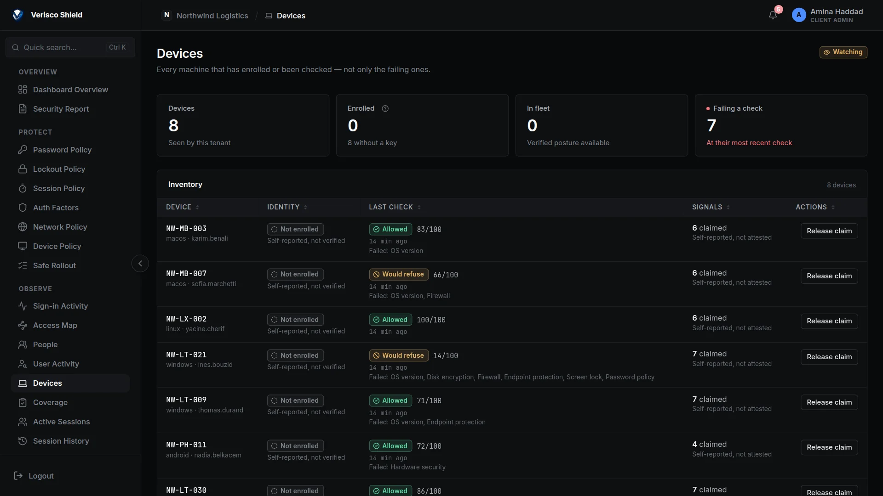Click the Session History clock icon
883x496 pixels.
[x=23, y=441]
